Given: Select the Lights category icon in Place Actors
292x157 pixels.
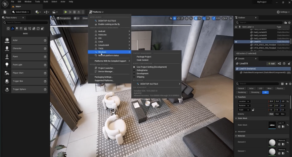Looking at the screenshot, I should coord(17,29).
